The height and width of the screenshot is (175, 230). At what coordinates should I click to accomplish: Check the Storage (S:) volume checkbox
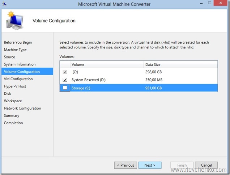click(x=65, y=88)
